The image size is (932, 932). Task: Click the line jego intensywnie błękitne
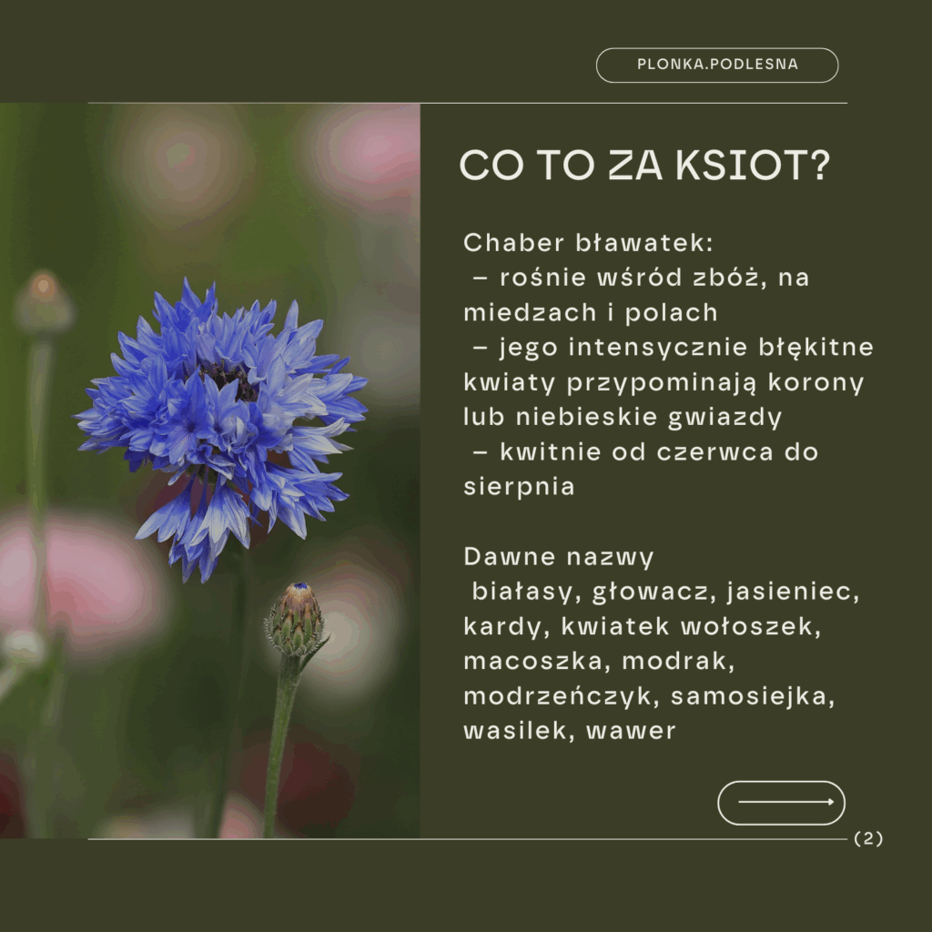point(673,348)
